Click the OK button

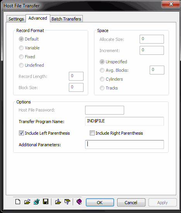[100, 203]
